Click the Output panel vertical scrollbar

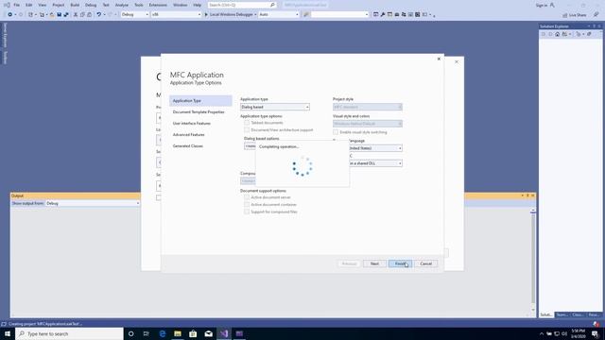[533, 261]
